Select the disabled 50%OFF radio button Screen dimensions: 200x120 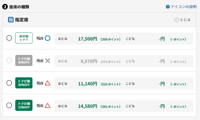(9, 60)
